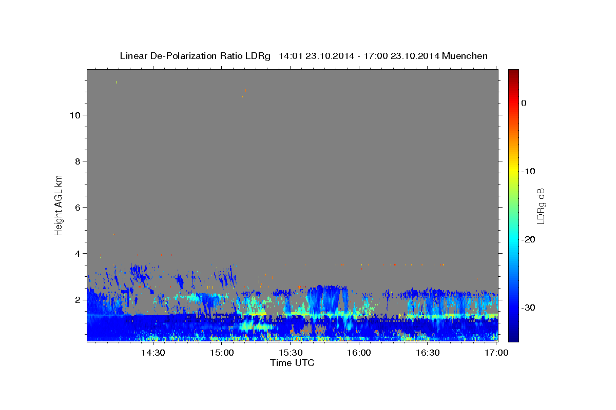Image resolution: width=616 pixels, height=410 pixels.
Task: Click the height tick label 8
Action: click(76, 161)
